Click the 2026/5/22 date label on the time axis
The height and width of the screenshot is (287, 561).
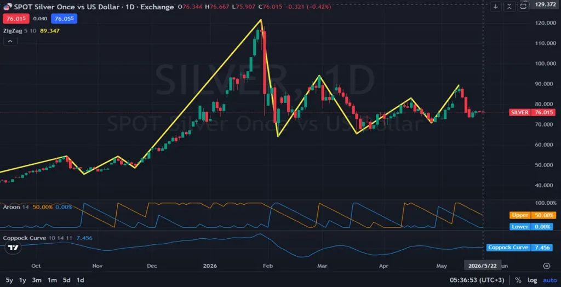(483, 266)
